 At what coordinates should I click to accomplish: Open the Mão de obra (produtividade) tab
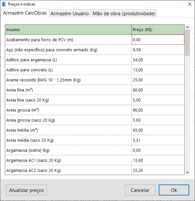[x=124, y=14]
